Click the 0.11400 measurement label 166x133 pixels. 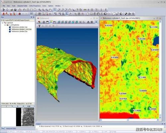point(142,77)
